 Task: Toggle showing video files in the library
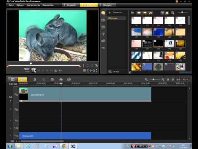[139, 13]
